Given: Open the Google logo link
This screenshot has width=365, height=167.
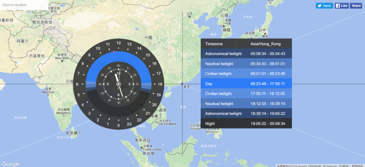Looking at the screenshot, I should [10, 163].
